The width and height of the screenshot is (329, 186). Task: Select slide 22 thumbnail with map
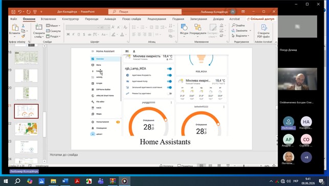(x=26, y=129)
